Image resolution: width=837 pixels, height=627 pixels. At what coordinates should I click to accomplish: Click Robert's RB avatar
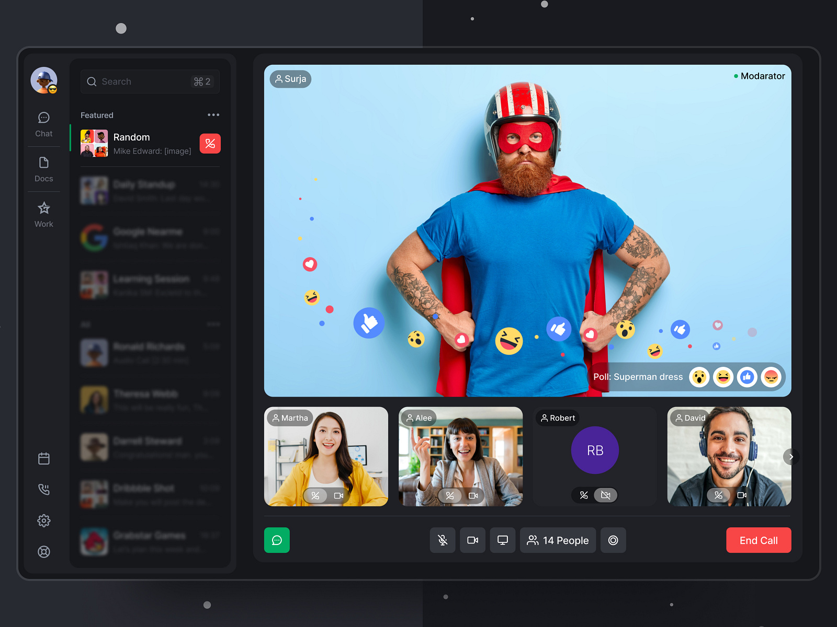point(595,450)
